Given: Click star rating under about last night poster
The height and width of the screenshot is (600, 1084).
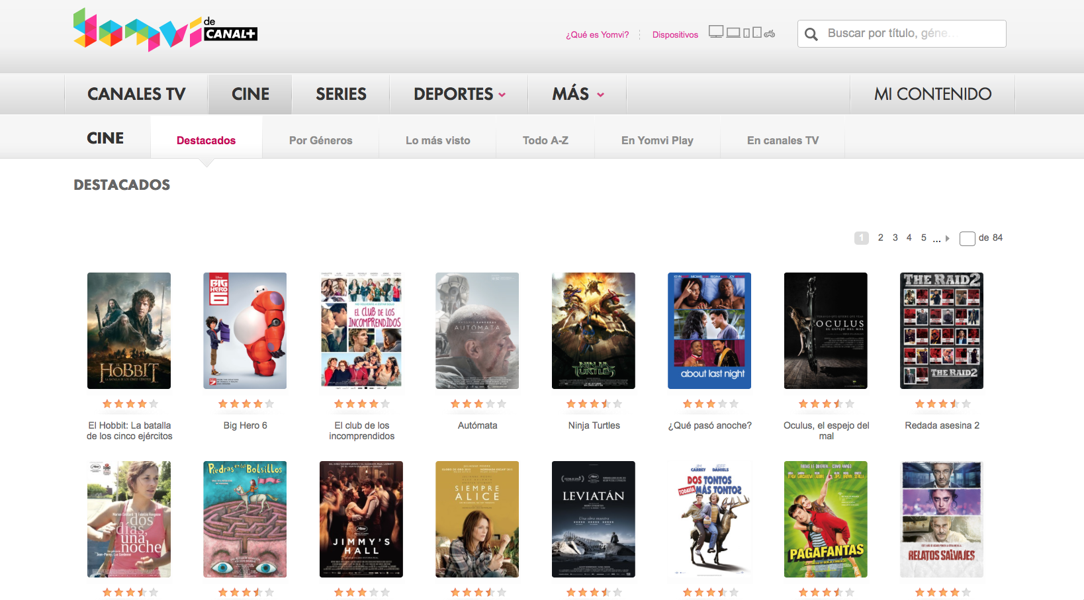Looking at the screenshot, I should coord(710,404).
